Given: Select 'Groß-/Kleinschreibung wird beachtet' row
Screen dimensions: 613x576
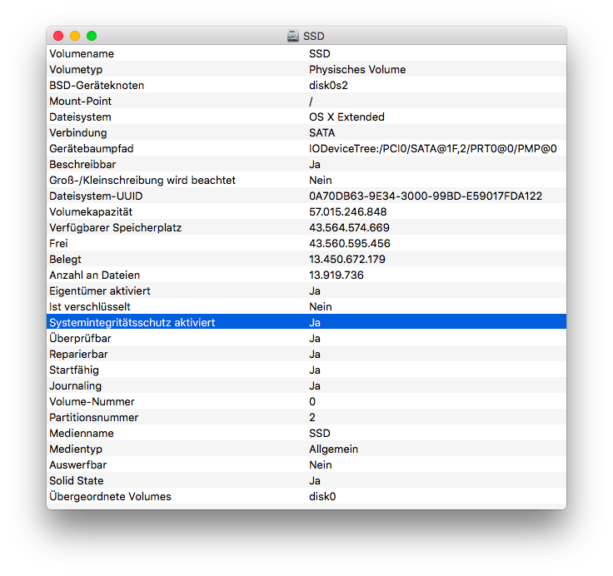Looking at the screenshot, I should click(142, 181).
